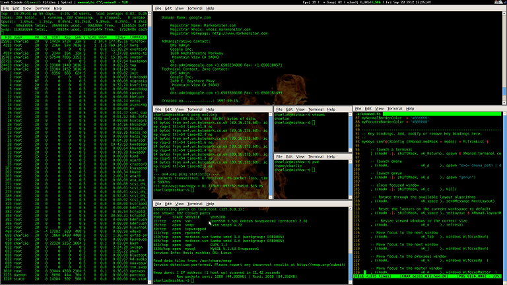Open File menu in the whois google.com window
Screen dimensions: 507x285
click(158, 9)
